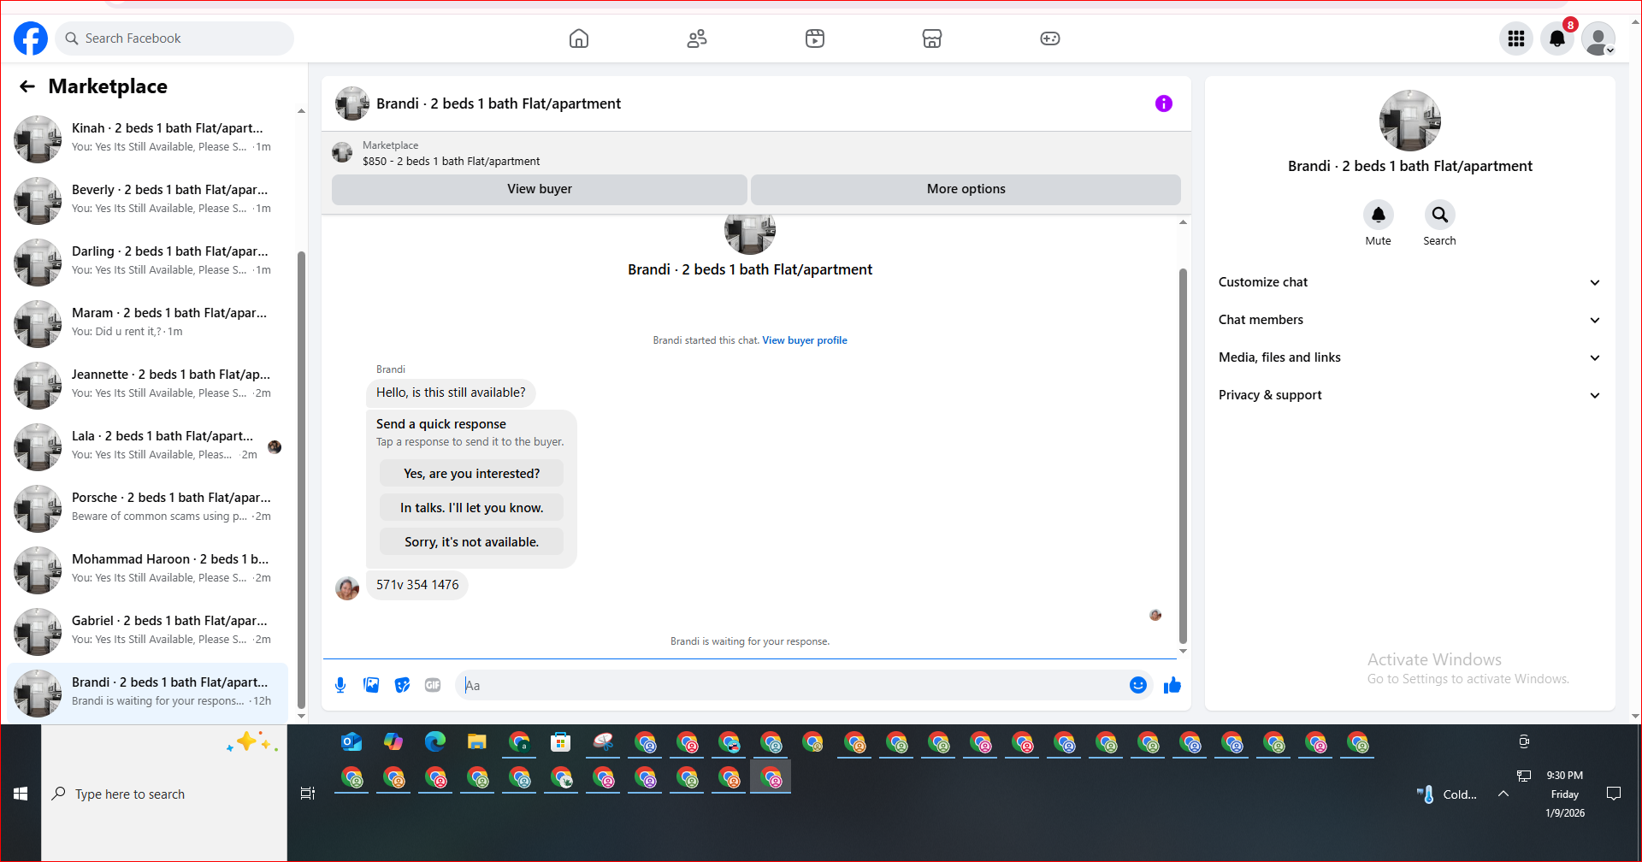Open Darling's conversation in the list
This screenshot has height=862, width=1642.
tap(148, 262)
